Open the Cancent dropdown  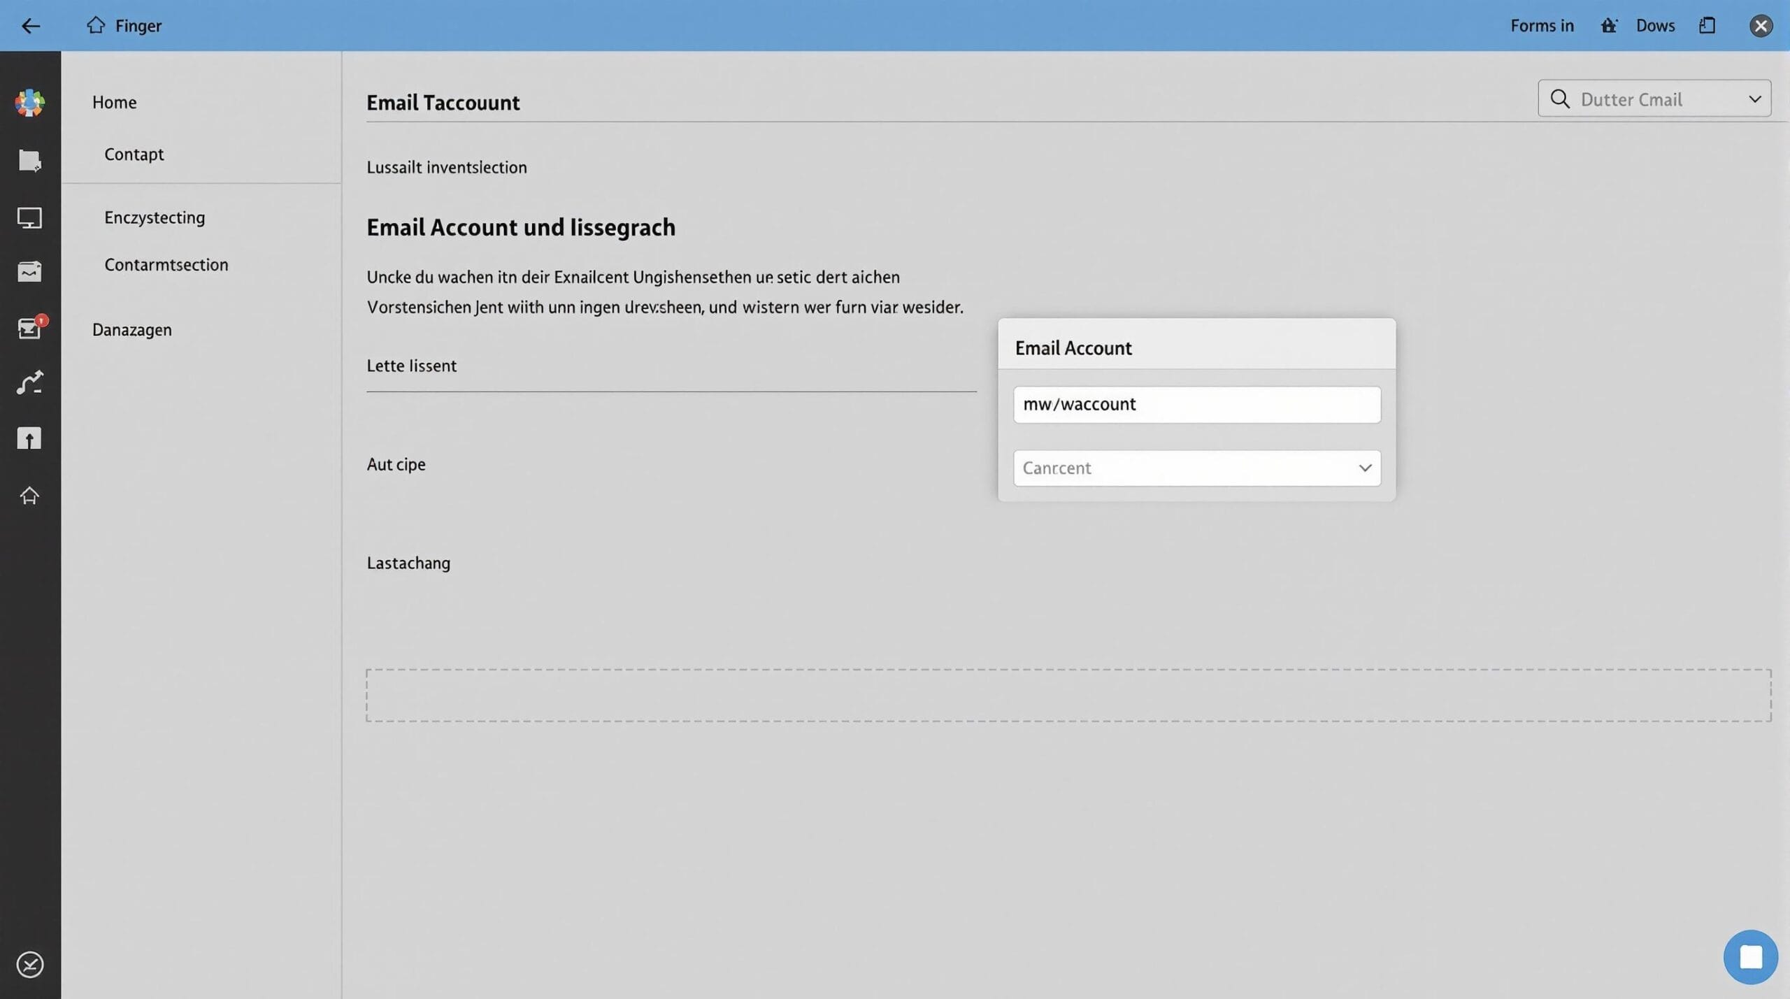pyautogui.click(x=1197, y=468)
